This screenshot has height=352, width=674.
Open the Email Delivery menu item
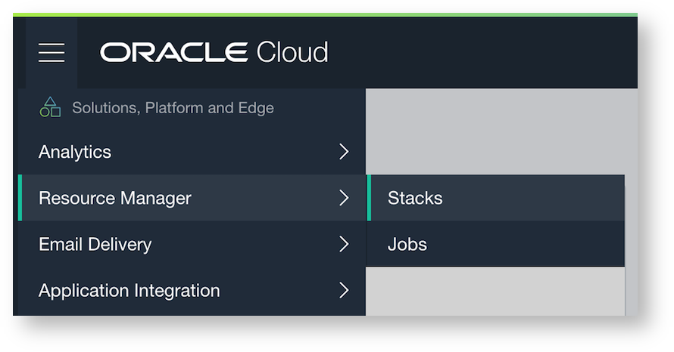coord(95,244)
